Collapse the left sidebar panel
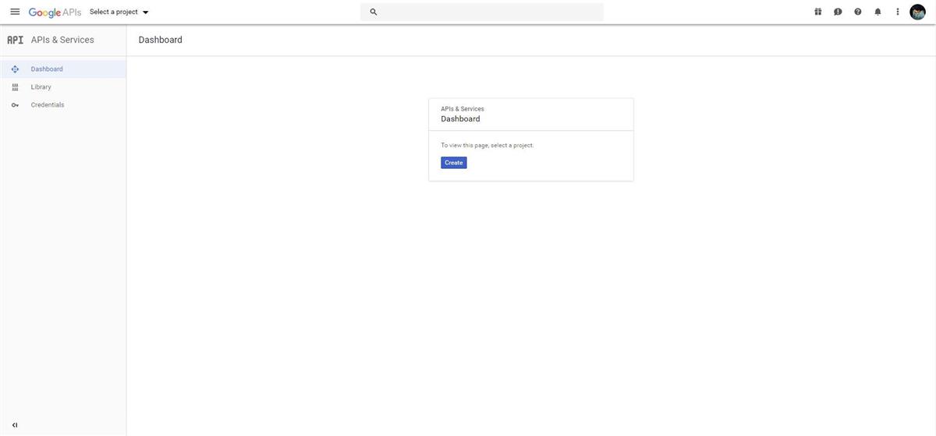Viewport: 936px width, 436px height. point(15,425)
